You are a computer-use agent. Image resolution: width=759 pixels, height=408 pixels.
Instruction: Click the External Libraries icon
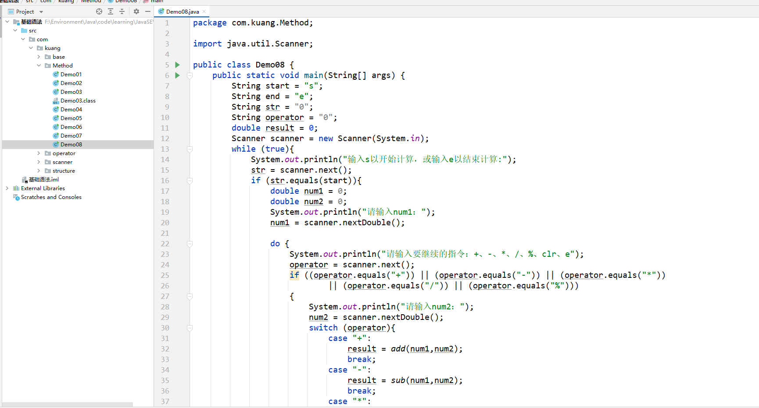tap(16, 188)
